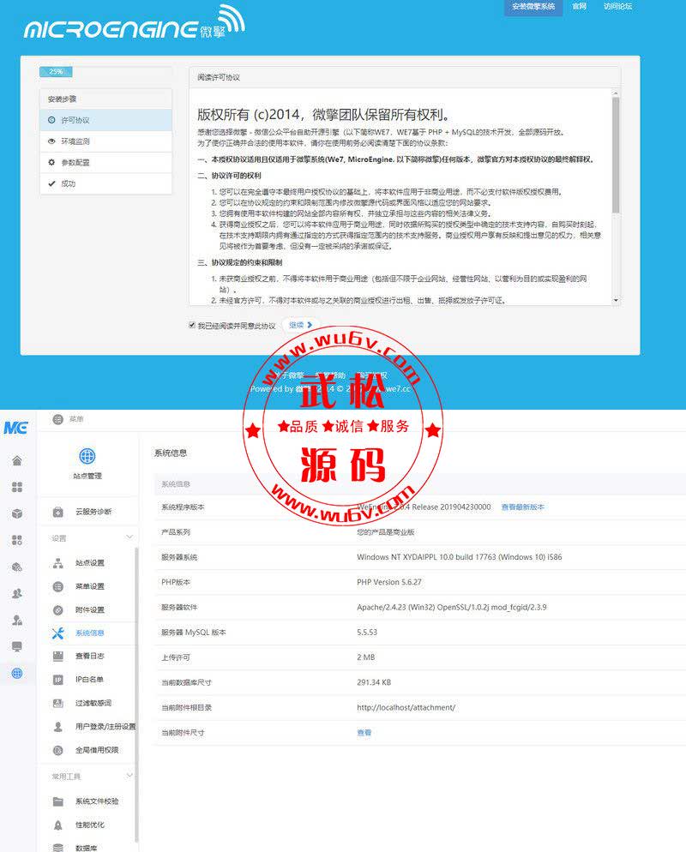Screen dimensions: 686x852
Task: Open the monitor icon in the left rail
Action: [17, 646]
